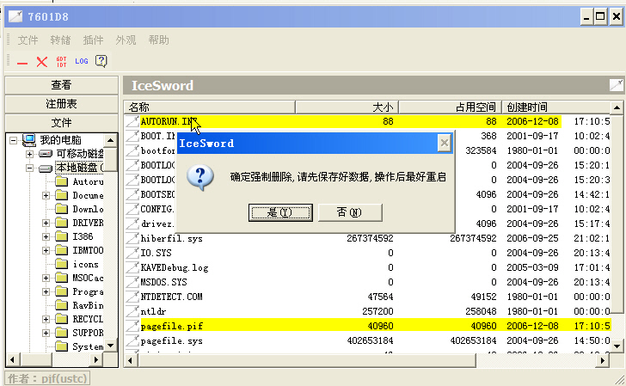The width and height of the screenshot is (626, 386).
Task: Select the ntldr file row
Action: pos(367,311)
